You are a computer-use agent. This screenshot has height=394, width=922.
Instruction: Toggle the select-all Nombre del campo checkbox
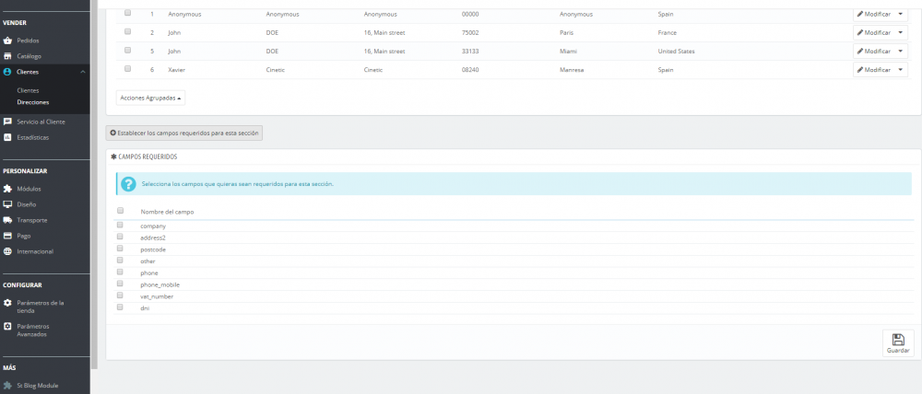point(120,210)
